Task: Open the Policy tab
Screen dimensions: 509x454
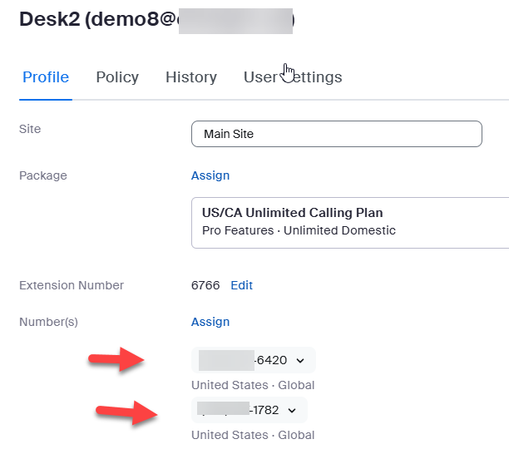Action: [x=117, y=77]
